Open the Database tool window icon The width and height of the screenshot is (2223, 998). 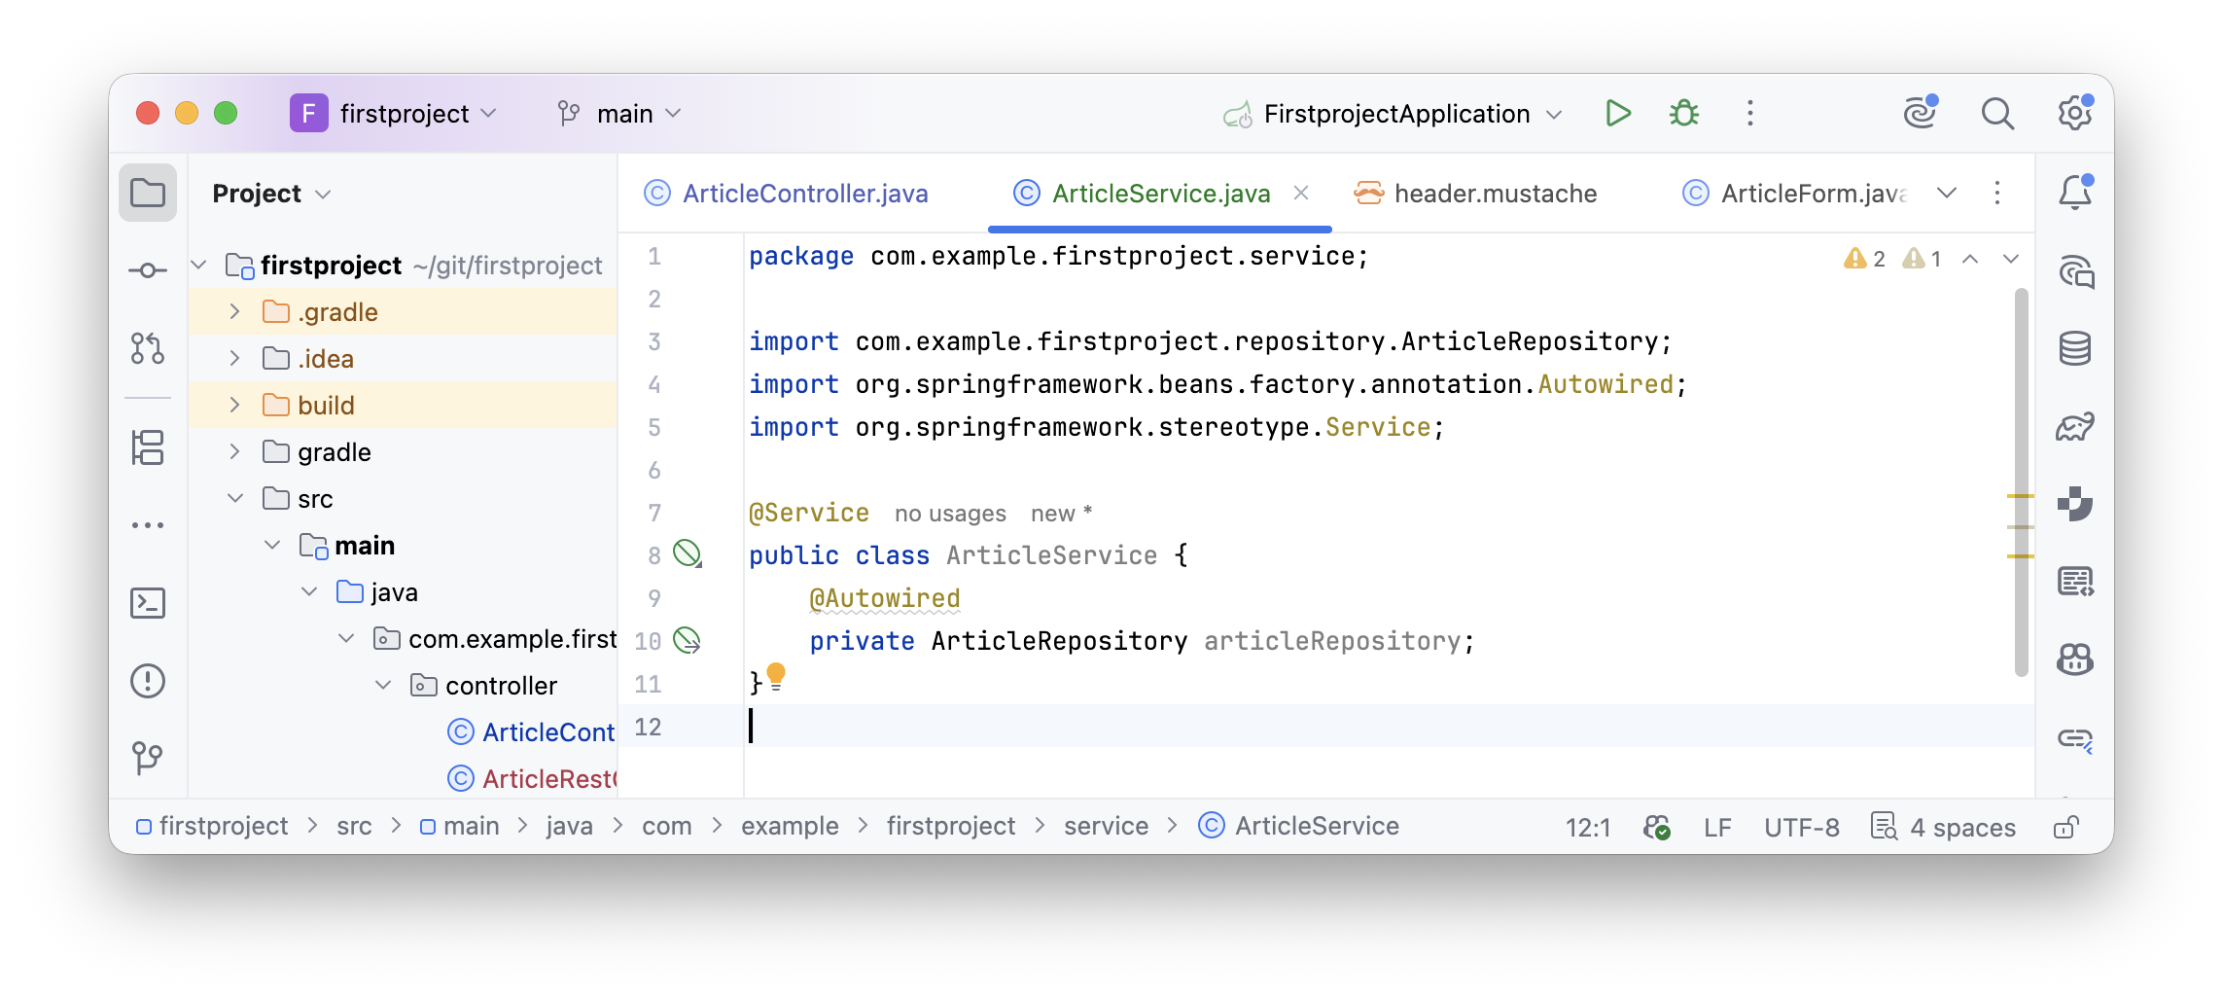[x=2075, y=348]
